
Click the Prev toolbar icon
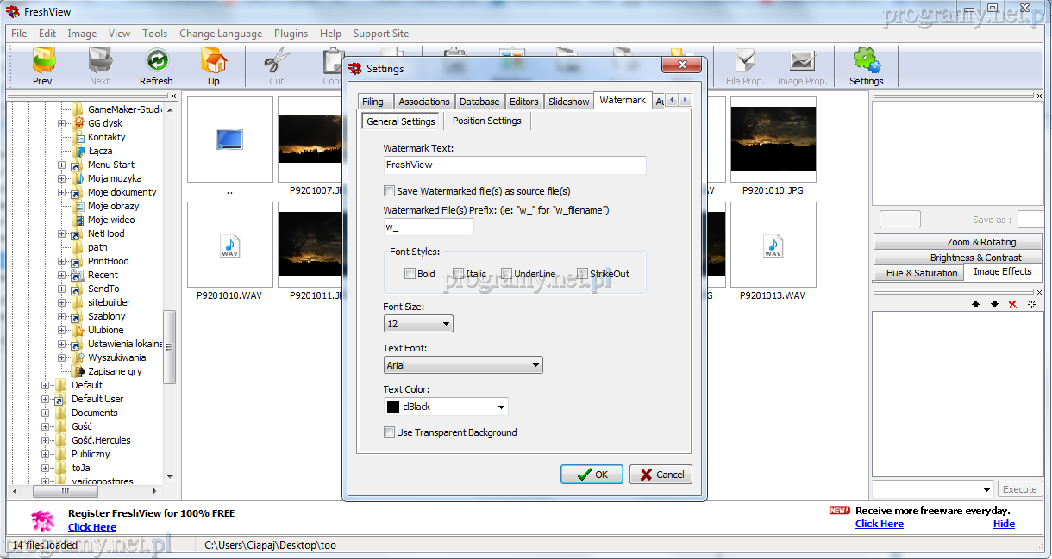(42, 61)
